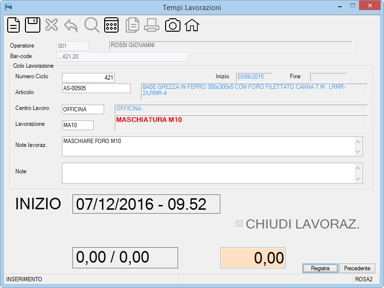Click the peach colored 0,00 quantity box
Screen dimensions: 384x288
(253, 258)
